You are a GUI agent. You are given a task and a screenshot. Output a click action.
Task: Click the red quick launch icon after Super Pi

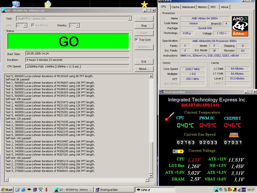46,190
